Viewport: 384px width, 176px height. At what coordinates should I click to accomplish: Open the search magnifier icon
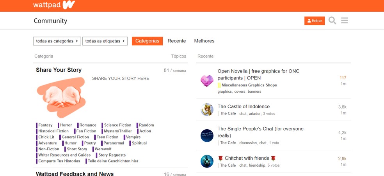click(x=332, y=21)
